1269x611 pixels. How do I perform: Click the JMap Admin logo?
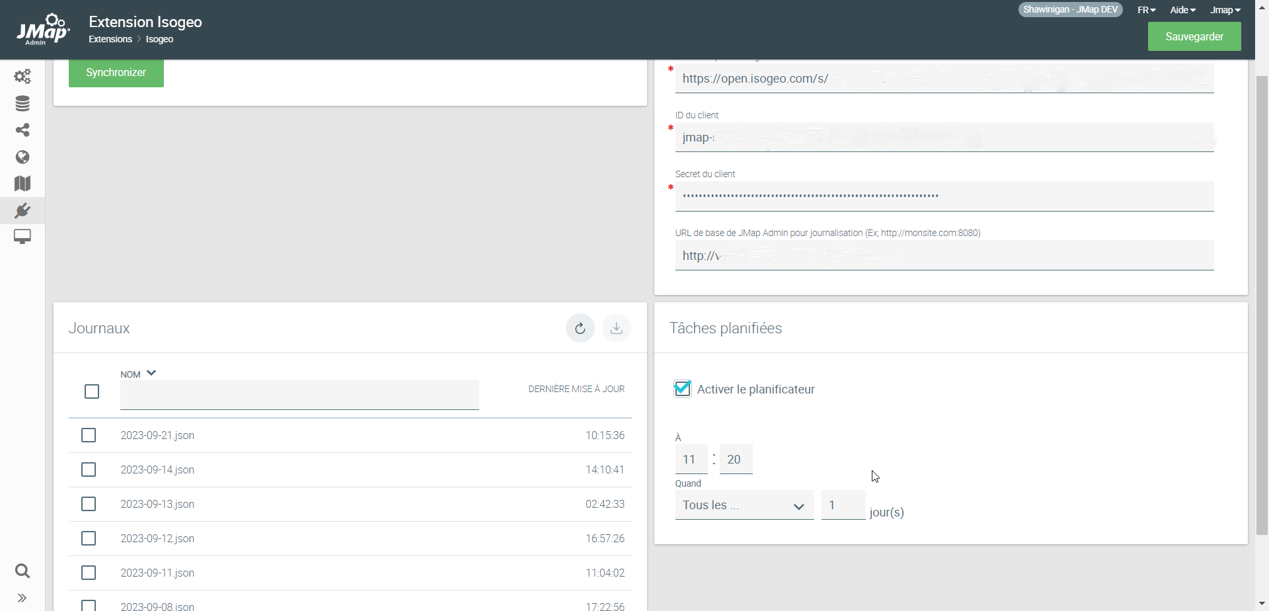43,30
